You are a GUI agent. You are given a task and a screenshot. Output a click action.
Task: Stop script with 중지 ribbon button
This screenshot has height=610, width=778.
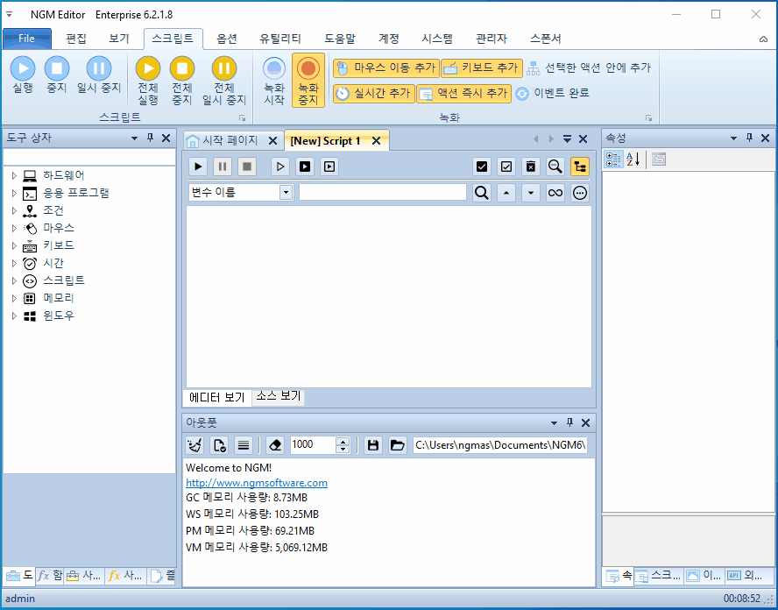coord(57,75)
